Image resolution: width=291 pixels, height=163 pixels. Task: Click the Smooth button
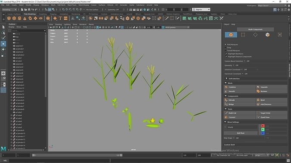(239, 91)
